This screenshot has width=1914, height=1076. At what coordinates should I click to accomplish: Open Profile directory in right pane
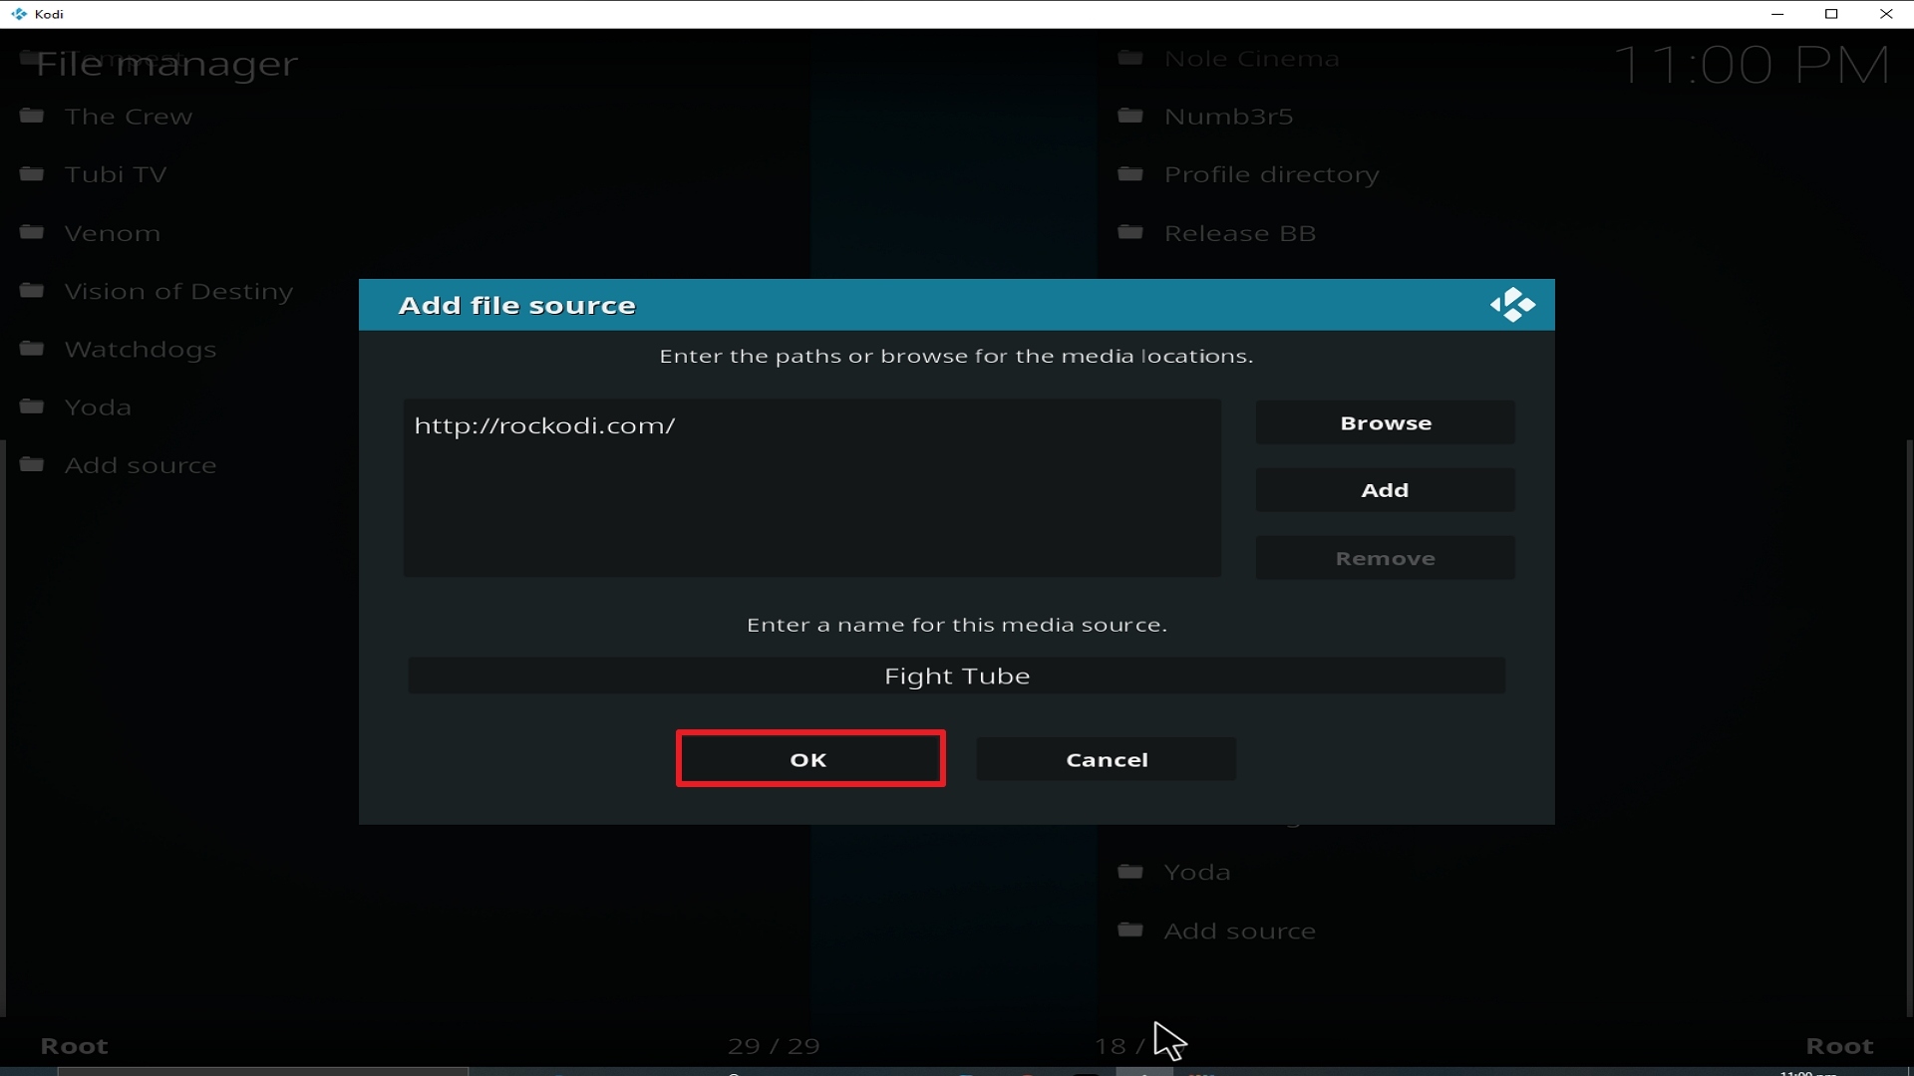click(1272, 174)
